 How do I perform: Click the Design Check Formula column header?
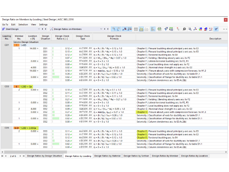(x=114, y=37)
